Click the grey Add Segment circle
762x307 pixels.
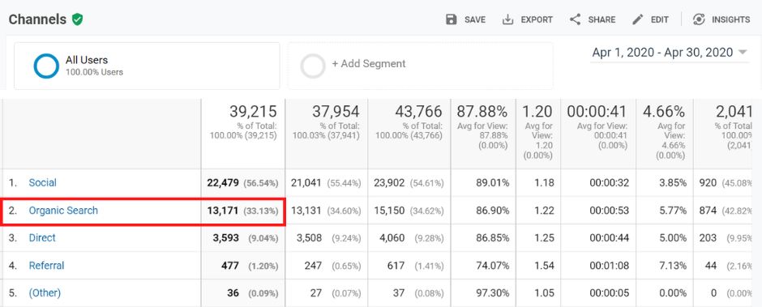pyautogui.click(x=312, y=66)
